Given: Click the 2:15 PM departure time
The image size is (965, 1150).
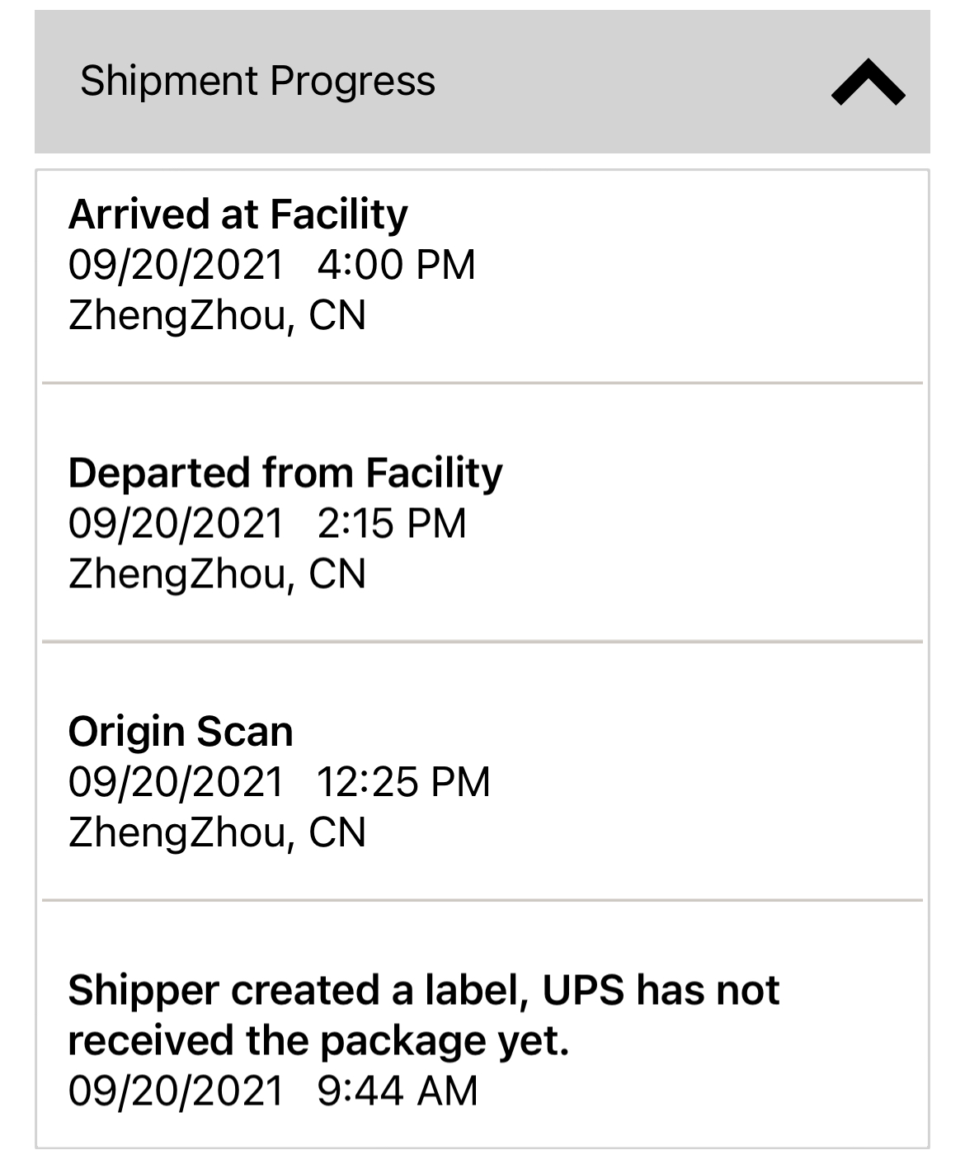Looking at the screenshot, I should [392, 523].
